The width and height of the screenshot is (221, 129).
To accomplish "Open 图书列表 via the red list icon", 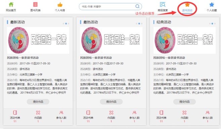I will [x=35, y=4].
